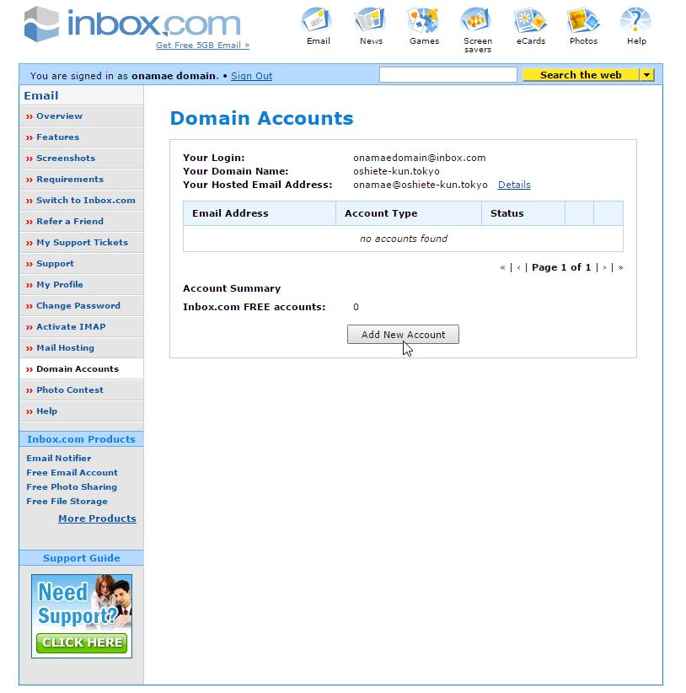
Task: Open My Support Tickets sidebar item
Action: pyautogui.click(x=82, y=242)
